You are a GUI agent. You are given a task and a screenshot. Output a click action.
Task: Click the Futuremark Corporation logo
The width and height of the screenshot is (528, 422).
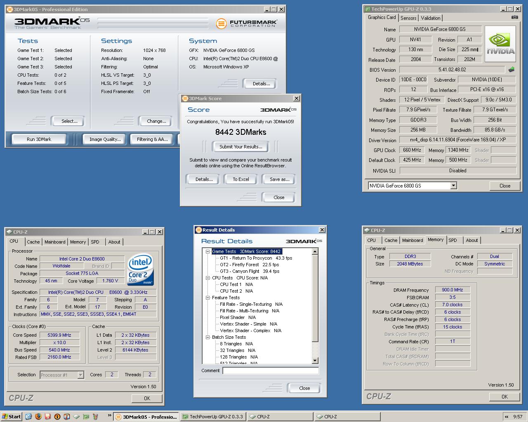[x=246, y=23]
